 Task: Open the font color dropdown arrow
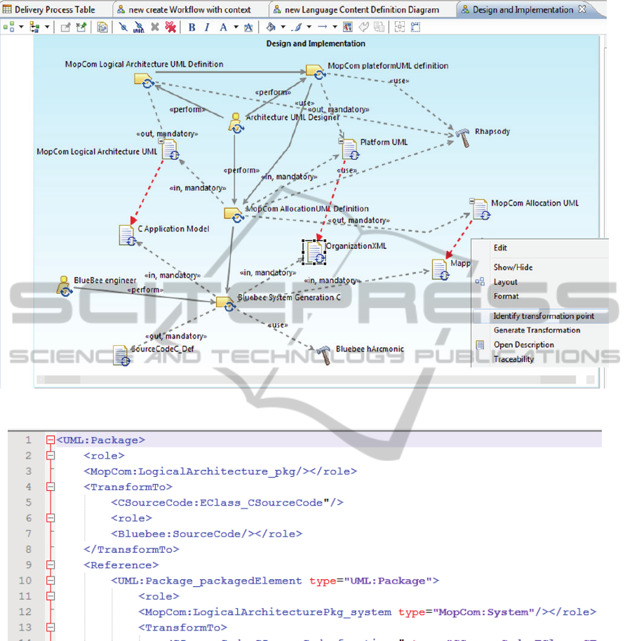point(236,27)
